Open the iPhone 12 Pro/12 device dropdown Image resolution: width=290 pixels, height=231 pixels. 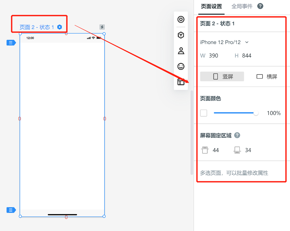tap(224, 42)
